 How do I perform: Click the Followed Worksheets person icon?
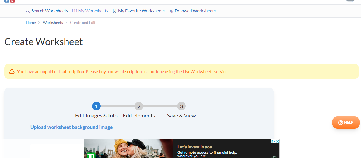click(171, 11)
